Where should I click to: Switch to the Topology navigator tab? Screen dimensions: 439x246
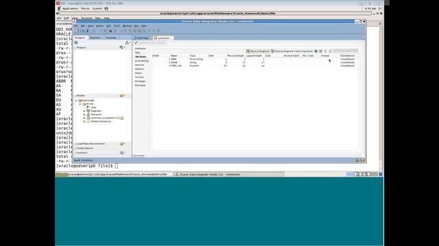tap(111, 38)
